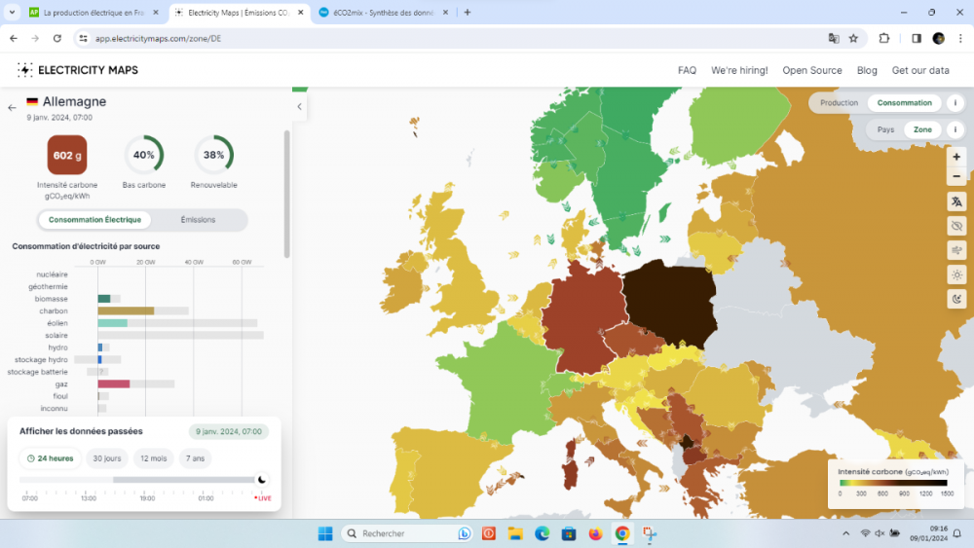The width and height of the screenshot is (974, 548).
Task: Click the Electricity Maps logo
Action: click(78, 70)
